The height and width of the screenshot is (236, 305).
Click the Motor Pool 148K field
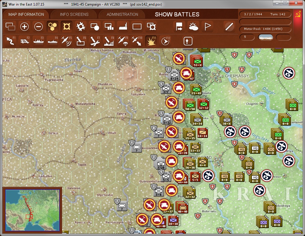click(x=265, y=29)
